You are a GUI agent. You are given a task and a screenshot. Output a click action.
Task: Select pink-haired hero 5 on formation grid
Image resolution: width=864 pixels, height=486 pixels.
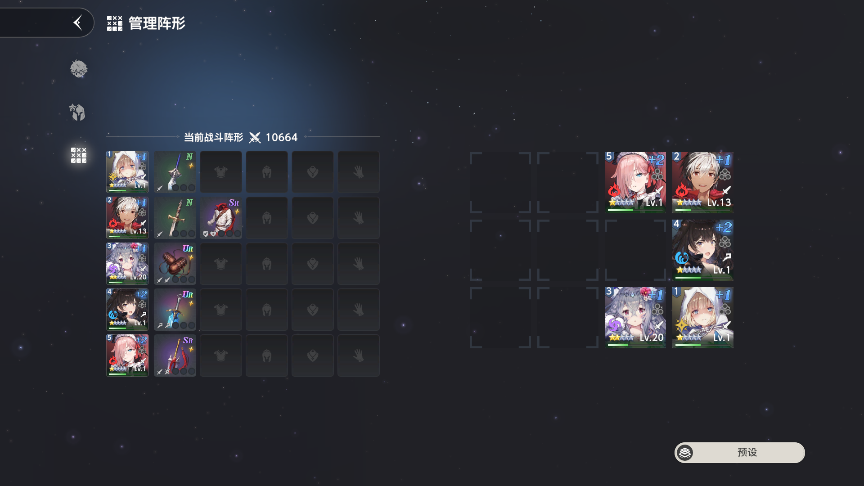(635, 182)
